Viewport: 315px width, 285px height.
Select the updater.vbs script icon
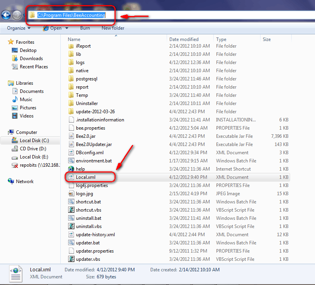pos(71,259)
